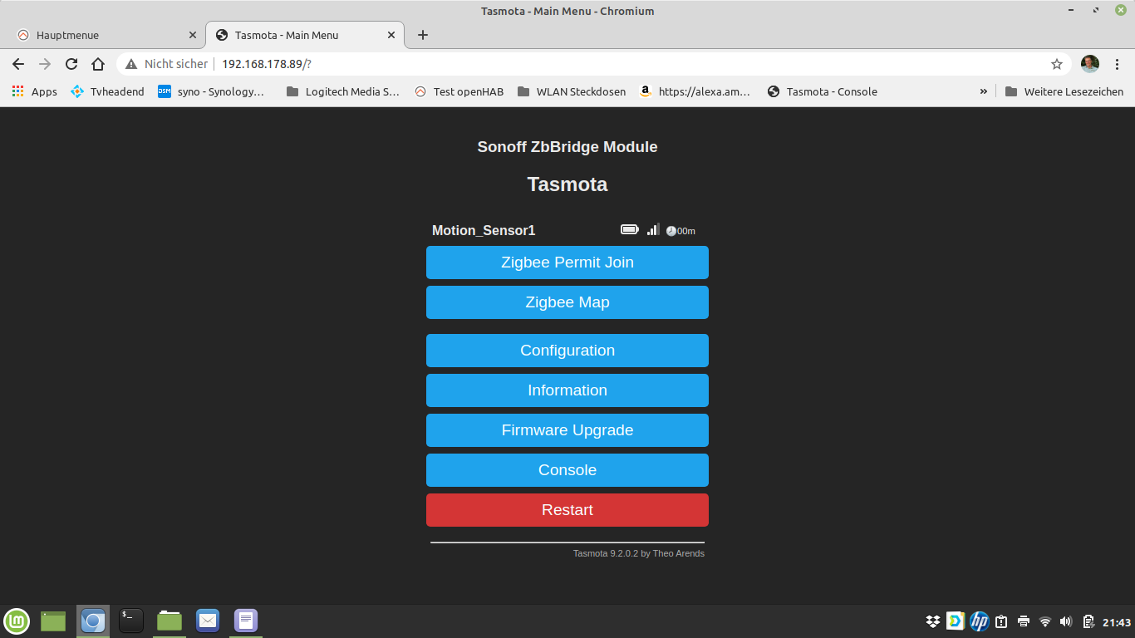Open the Test openHAB bookmark
Screen dimensions: 1135x638
[x=459, y=91]
